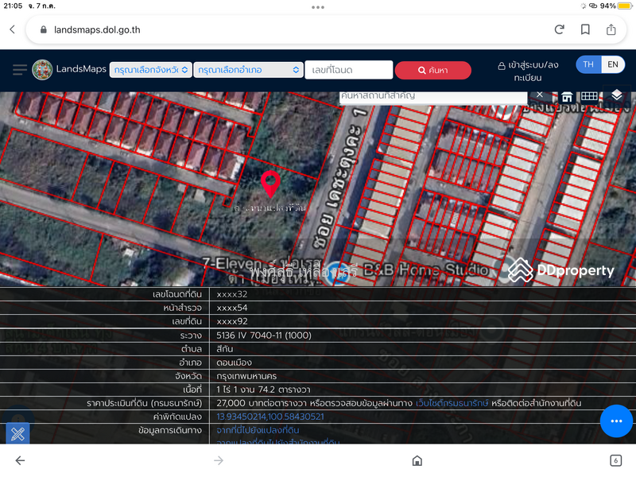Click the หน้าสำรวจ row label
Image resolution: width=636 pixels, height=477 pixels.
pyautogui.click(x=182, y=308)
